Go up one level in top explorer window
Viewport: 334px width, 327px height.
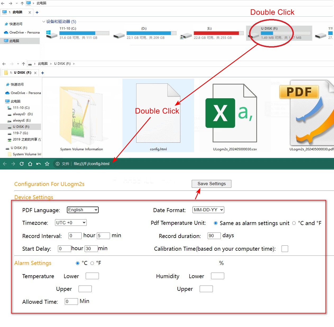click(x=22, y=3)
